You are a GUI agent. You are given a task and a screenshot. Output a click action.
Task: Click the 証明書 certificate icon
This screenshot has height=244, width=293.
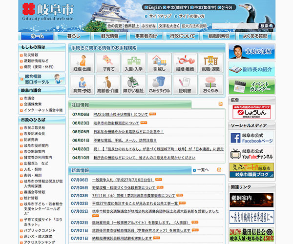[x=186, y=85]
